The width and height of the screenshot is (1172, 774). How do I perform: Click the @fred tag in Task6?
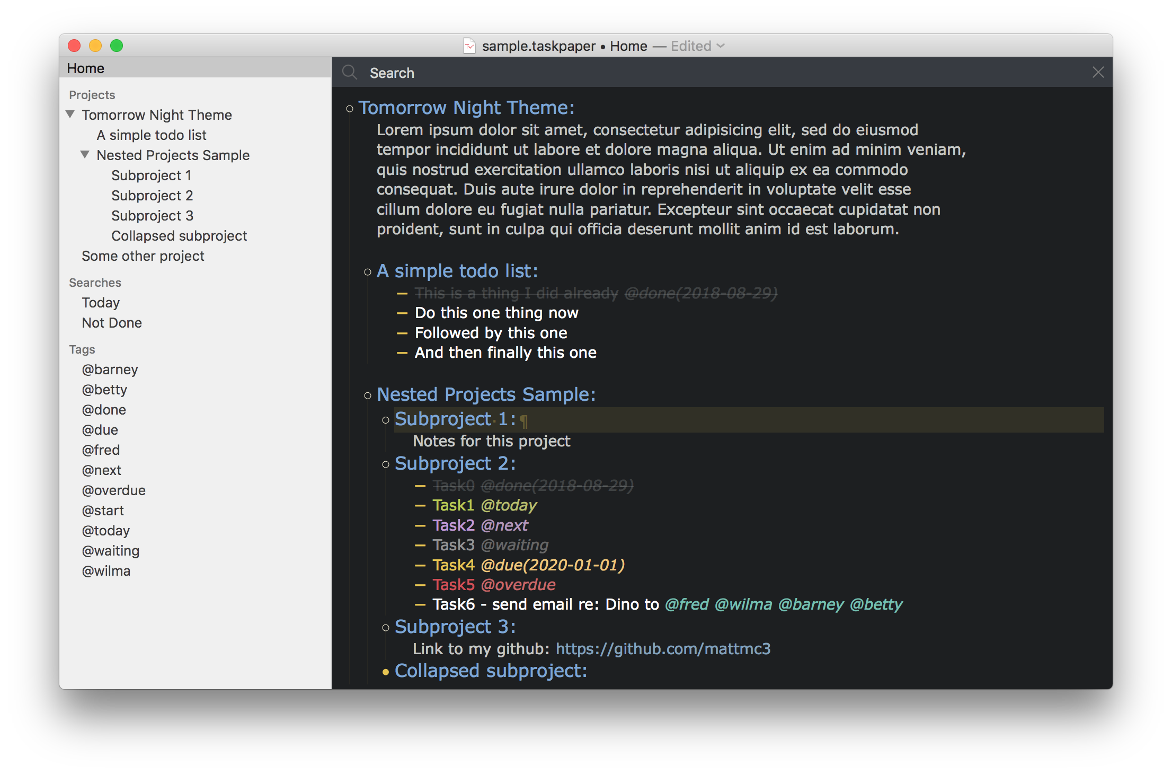pyautogui.click(x=687, y=604)
